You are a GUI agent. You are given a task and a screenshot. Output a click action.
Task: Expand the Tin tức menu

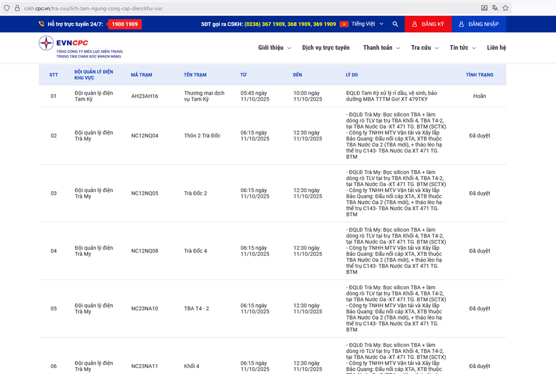(x=463, y=48)
